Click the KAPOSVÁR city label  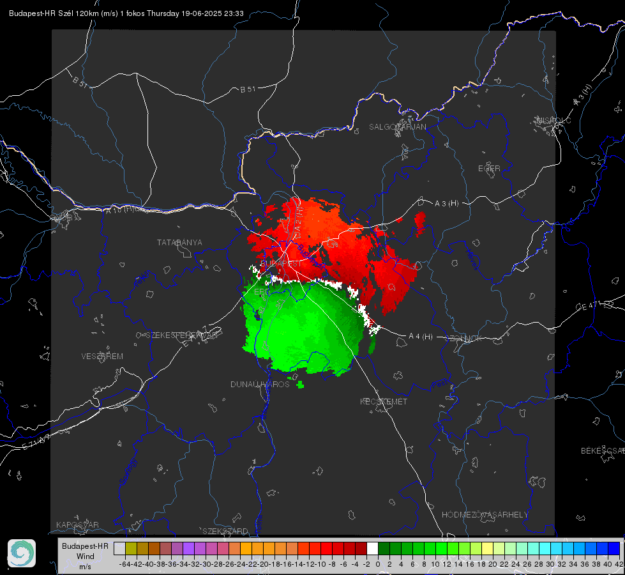[77, 525]
